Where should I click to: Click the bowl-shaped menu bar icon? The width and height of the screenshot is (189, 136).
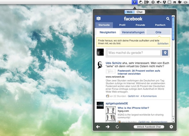tap(186, 2)
